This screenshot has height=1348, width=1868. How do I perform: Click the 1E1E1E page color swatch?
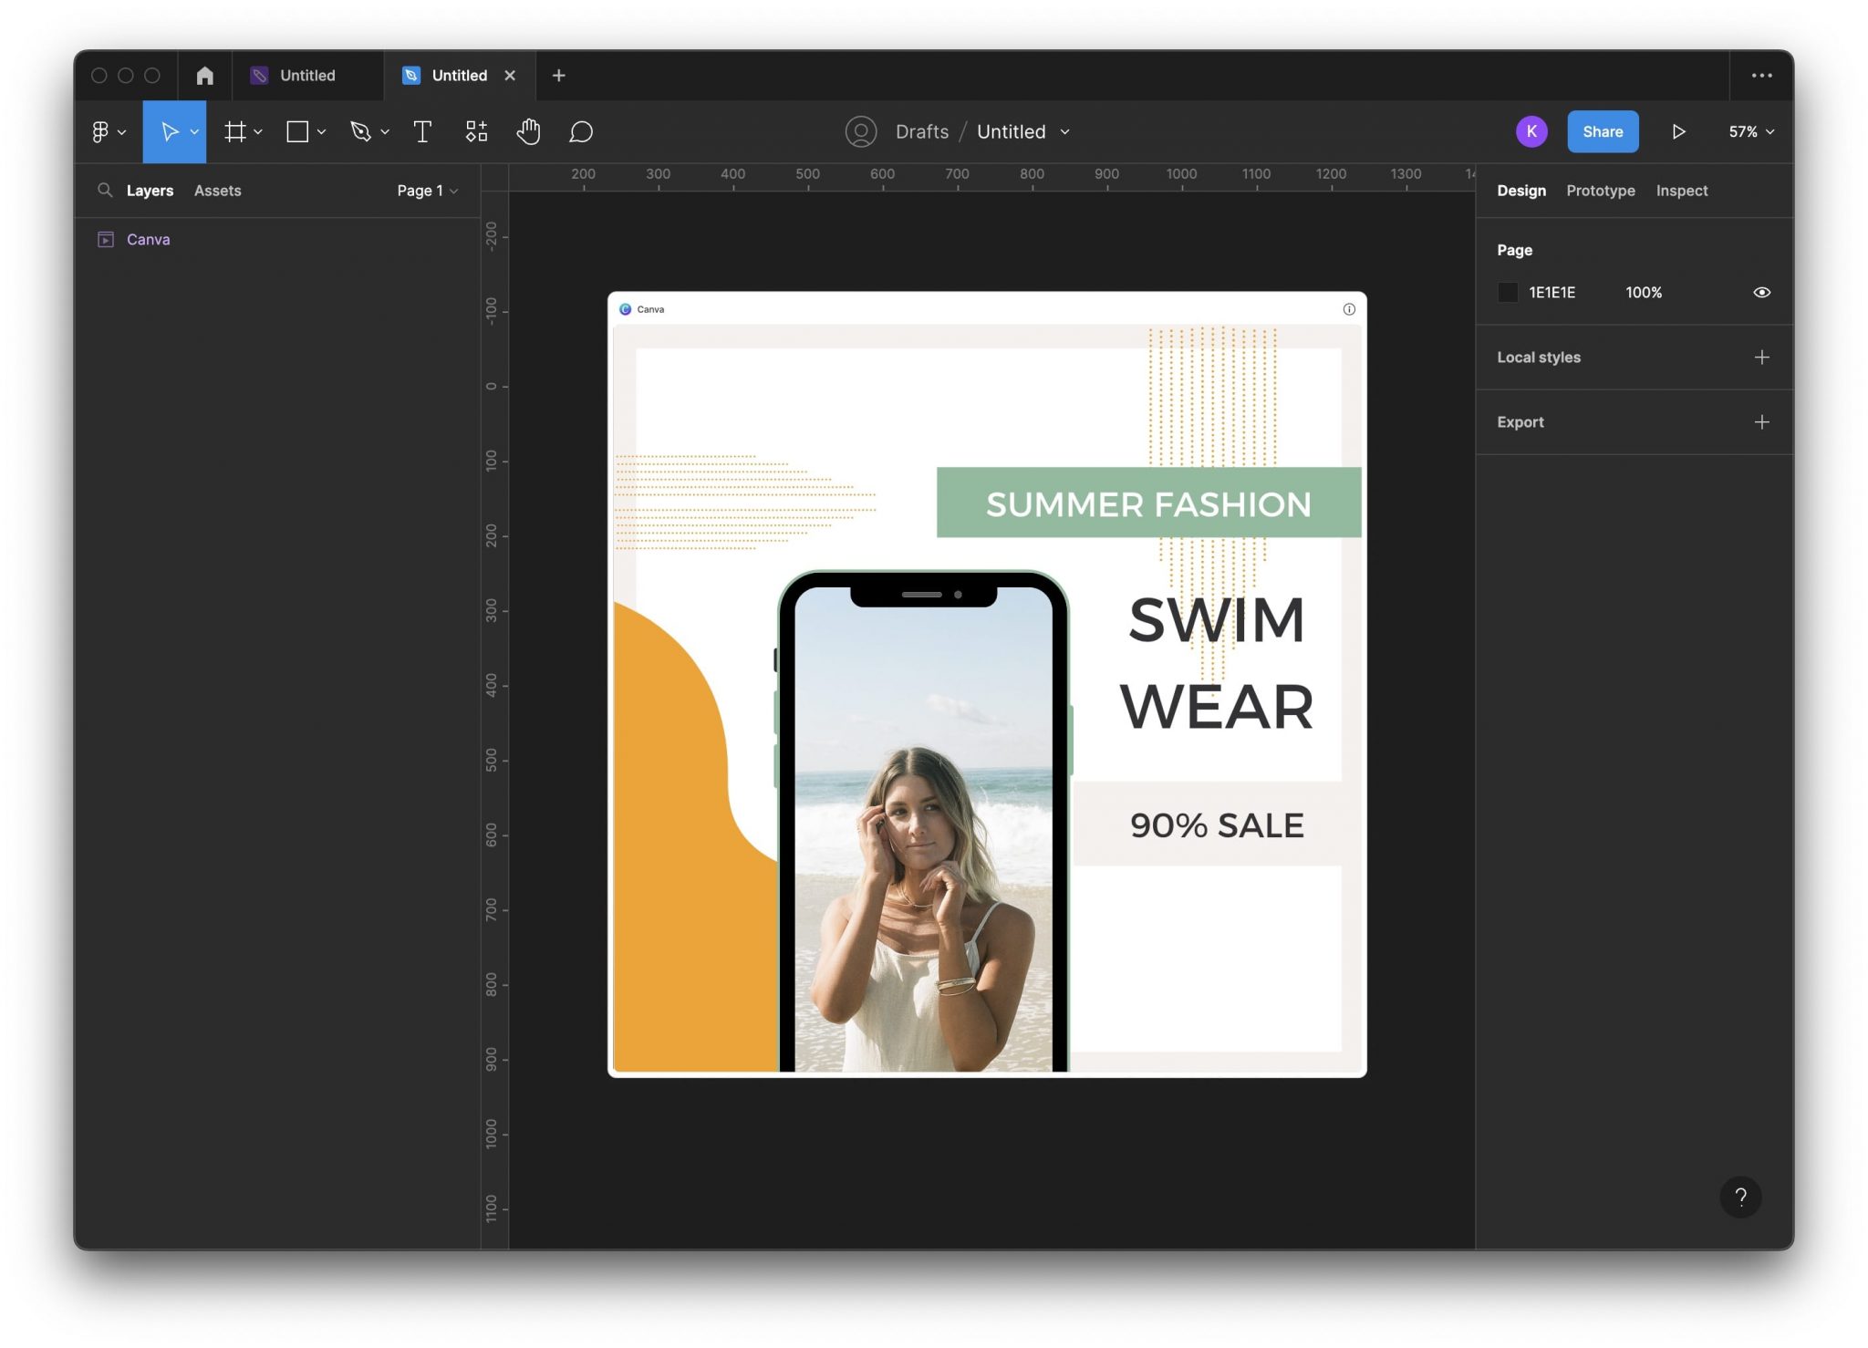[x=1508, y=292]
